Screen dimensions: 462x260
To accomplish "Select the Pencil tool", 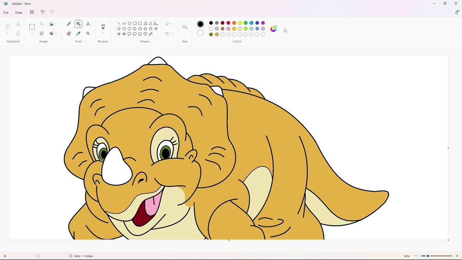I will [x=69, y=24].
